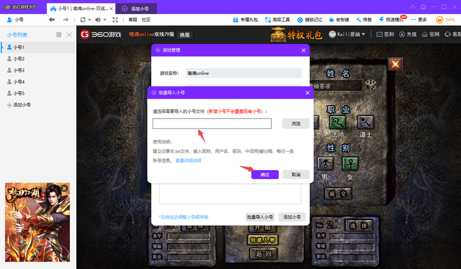
Task: Confirm import with 确定 button
Action: (x=265, y=175)
